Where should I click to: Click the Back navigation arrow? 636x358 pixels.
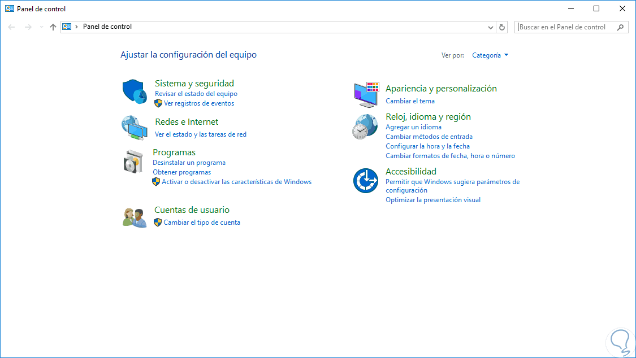11,27
